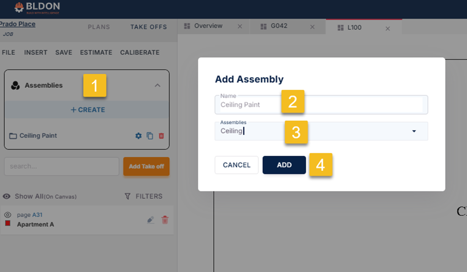Duplicate the Ceiling Paint assembly
This screenshot has width=467, height=272.
coord(150,136)
